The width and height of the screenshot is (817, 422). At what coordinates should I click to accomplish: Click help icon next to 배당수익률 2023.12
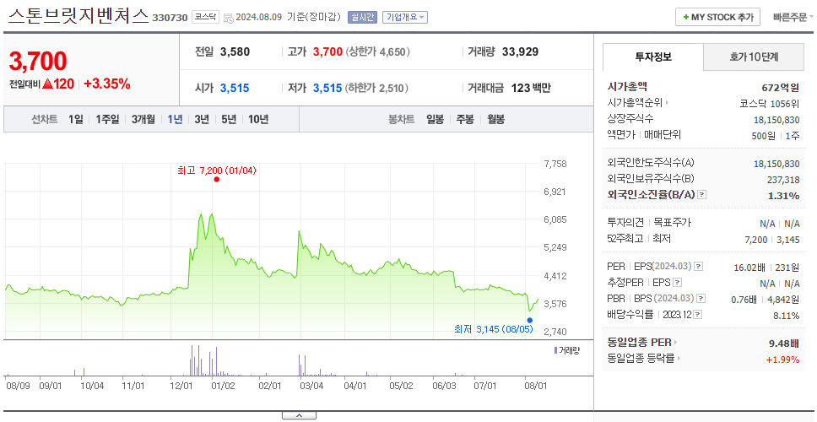click(698, 315)
